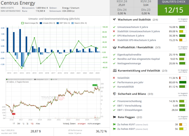The height and width of the screenshot is (136, 189).
Task: Click the Performance pro Jahr rating bar
Action: point(183,82)
